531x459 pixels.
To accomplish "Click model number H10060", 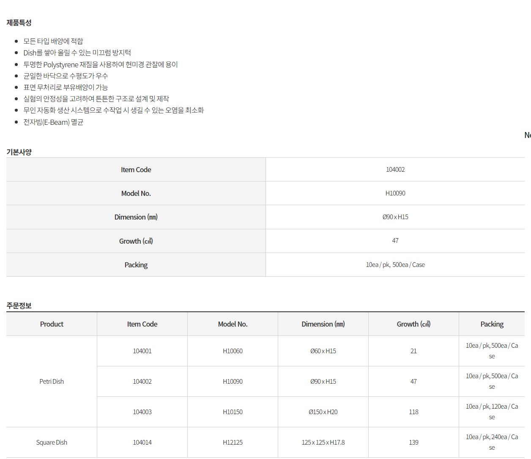I will (233, 351).
